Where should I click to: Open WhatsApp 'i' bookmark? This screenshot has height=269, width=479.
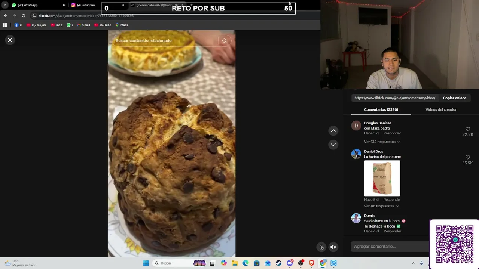pyautogui.click(x=70, y=25)
